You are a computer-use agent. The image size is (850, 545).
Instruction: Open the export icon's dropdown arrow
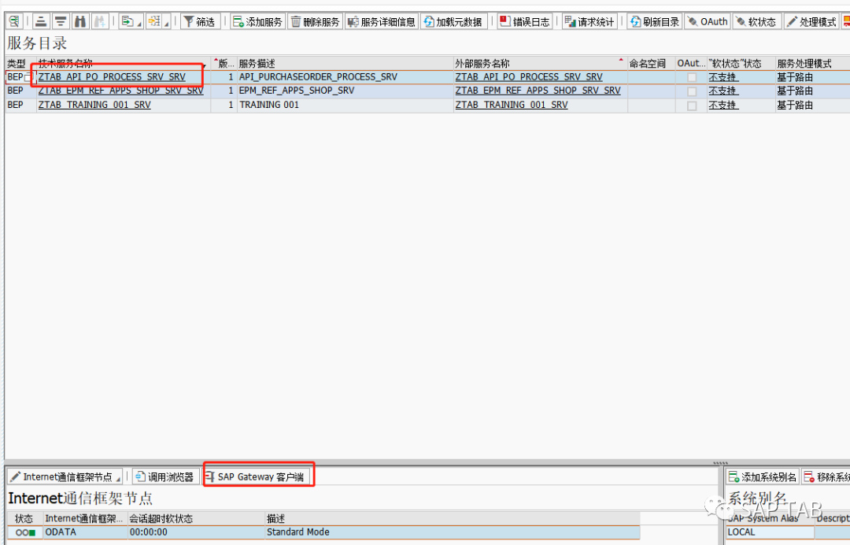pos(139,24)
